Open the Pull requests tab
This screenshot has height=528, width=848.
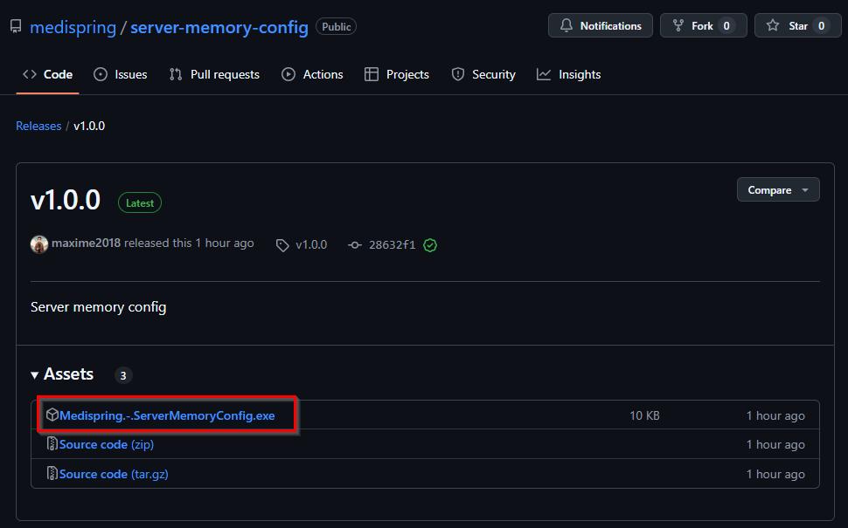tap(214, 74)
